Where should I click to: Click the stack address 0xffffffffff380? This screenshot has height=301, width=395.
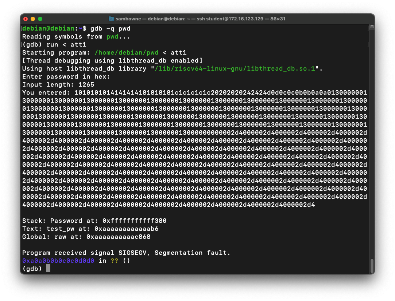(135, 221)
